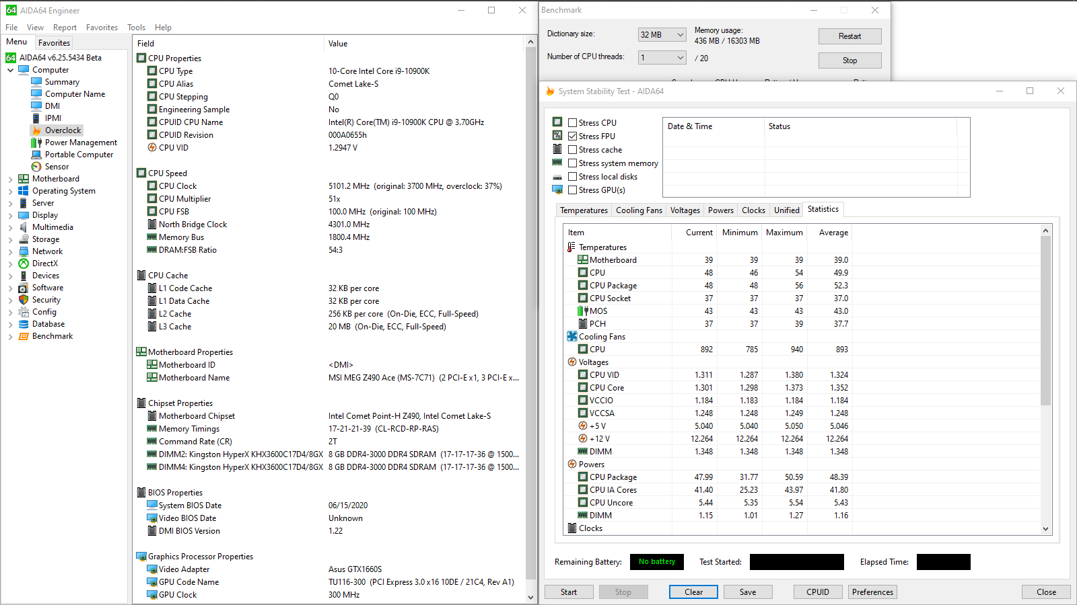Click the Network icon in the tree
The height and width of the screenshot is (605, 1077).
(24, 251)
